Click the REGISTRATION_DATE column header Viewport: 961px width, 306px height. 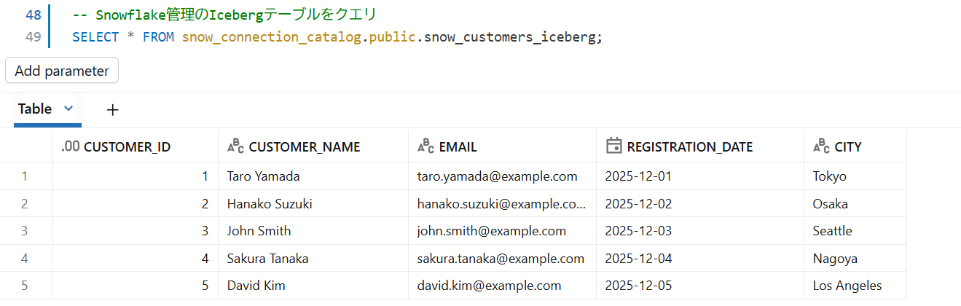[x=689, y=146]
